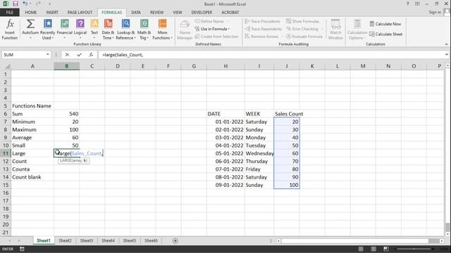451x253 pixels.
Task: Switch to the ACROBAT tab
Action: tap(230, 13)
